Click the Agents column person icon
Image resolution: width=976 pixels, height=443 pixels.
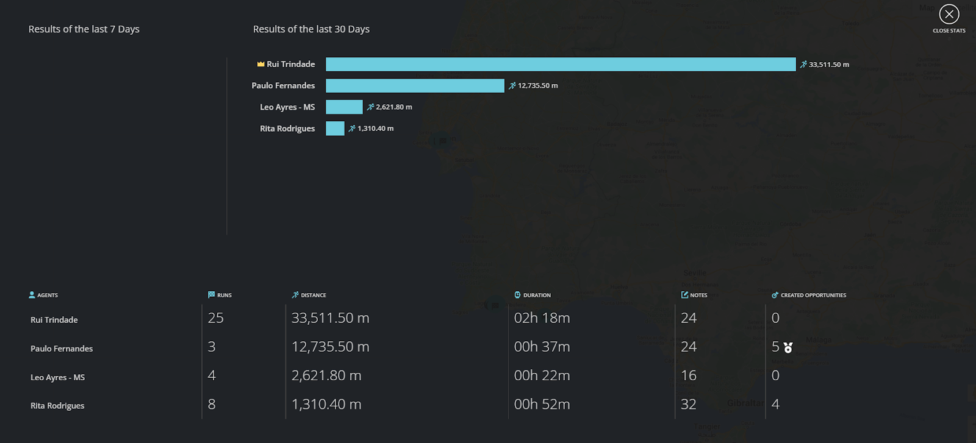(32, 295)
